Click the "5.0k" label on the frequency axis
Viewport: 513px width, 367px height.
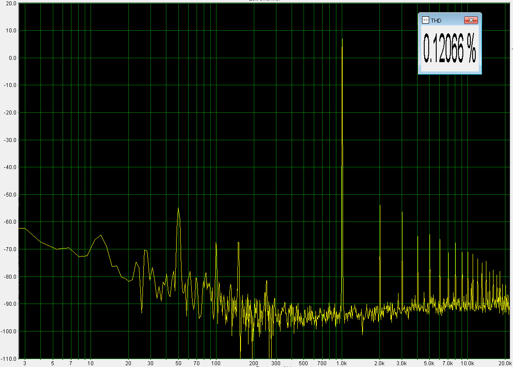[429, 363]
